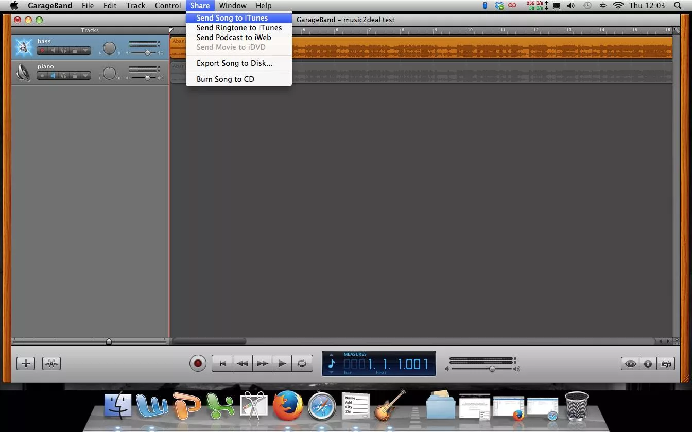
Task: Open the piano track disclosure triangle
Action: [85, 76]
